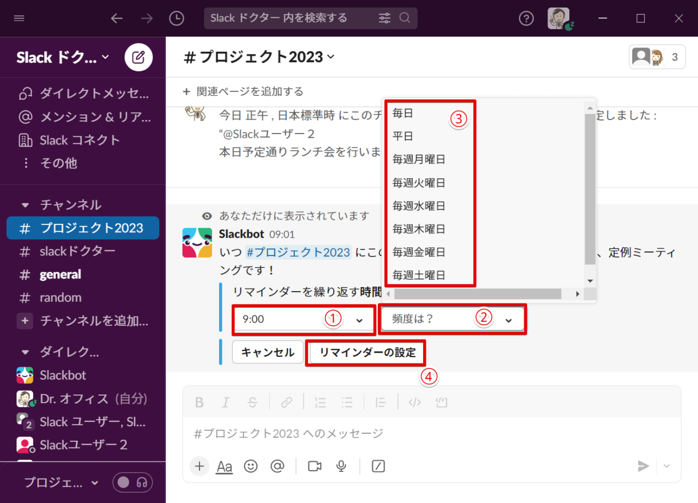Click the magnifier search icon
Viewport: 698px width, 503px height.
point(405,18)
